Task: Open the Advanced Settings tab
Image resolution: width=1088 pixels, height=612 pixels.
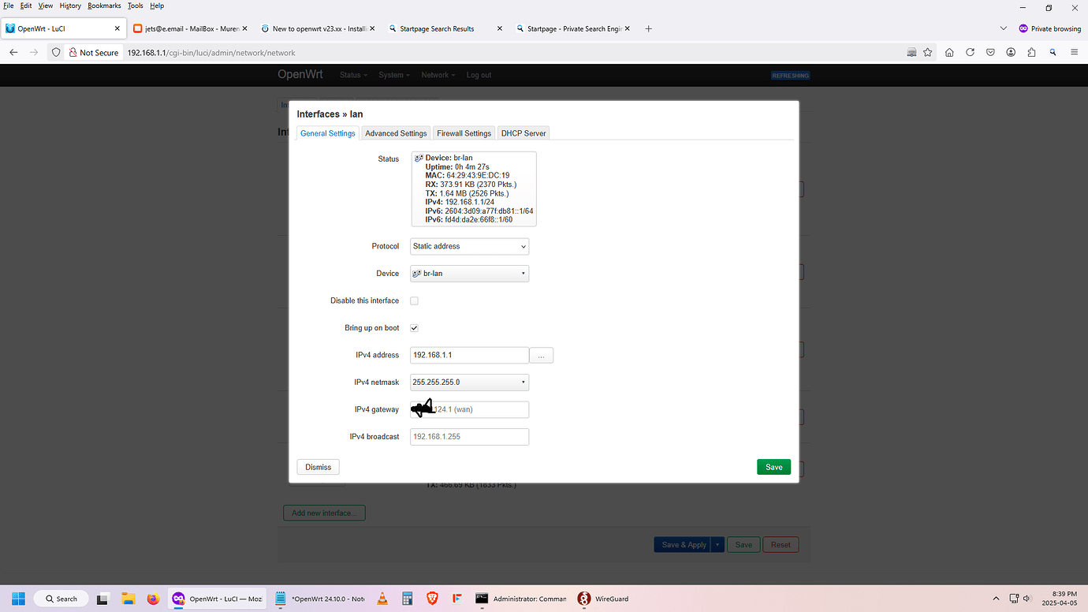Action: click(x=395, y=132)
